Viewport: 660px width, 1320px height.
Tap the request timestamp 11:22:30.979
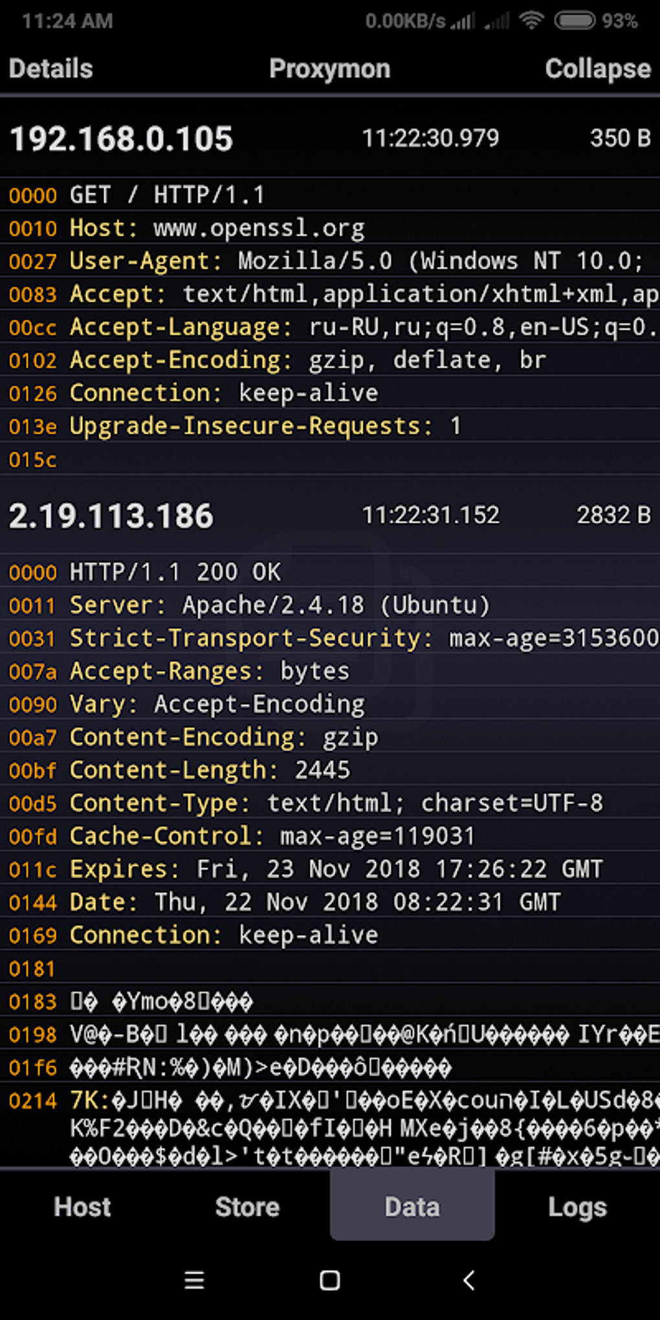pos(430,138)
